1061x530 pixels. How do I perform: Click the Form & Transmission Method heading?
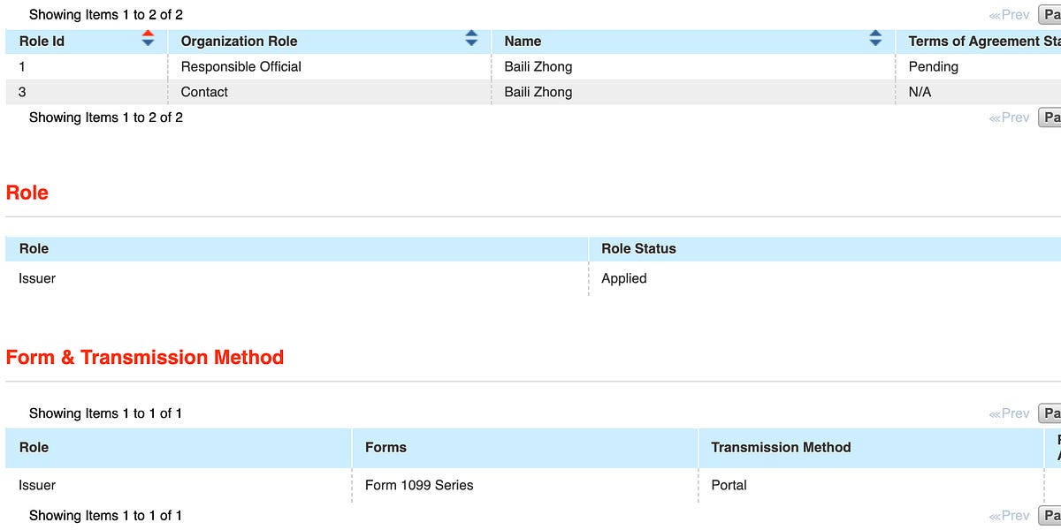click(144, 357)
